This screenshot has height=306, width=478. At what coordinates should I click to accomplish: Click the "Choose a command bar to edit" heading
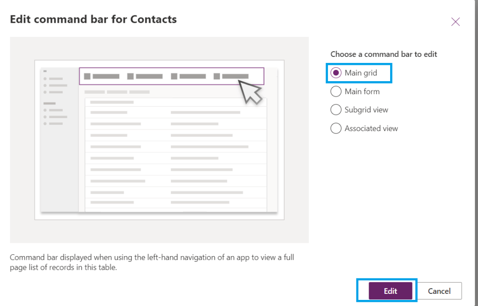coord(384,54)
